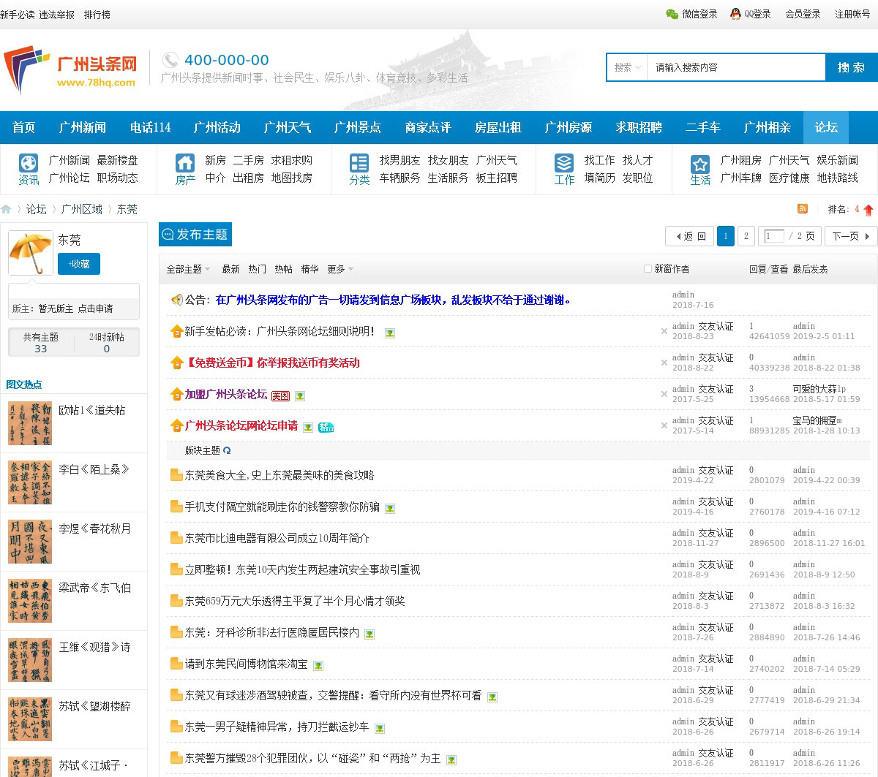Click the 工作 layers icon
Viewport: 878px width, 777px height.
coord(564,162)
